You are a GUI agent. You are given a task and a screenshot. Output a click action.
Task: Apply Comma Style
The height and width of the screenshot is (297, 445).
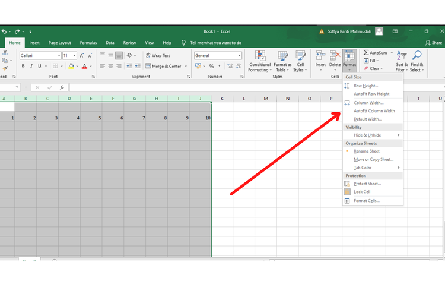pyautogui.click(x=220, y=66)
